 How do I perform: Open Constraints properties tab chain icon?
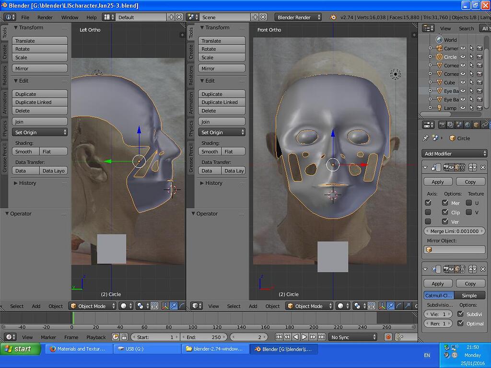tap(484, 125)
